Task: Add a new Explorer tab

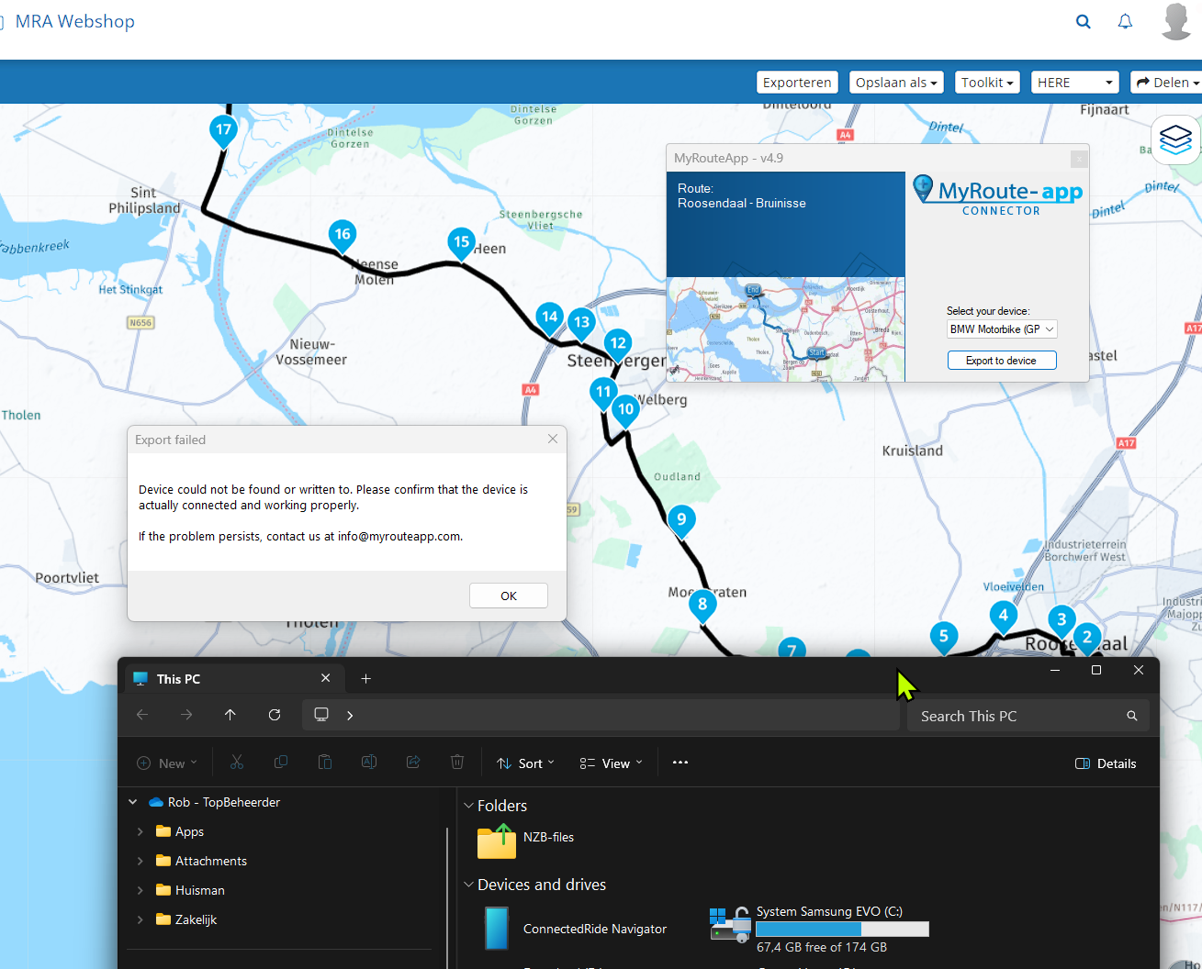Action: coord(366,679)
